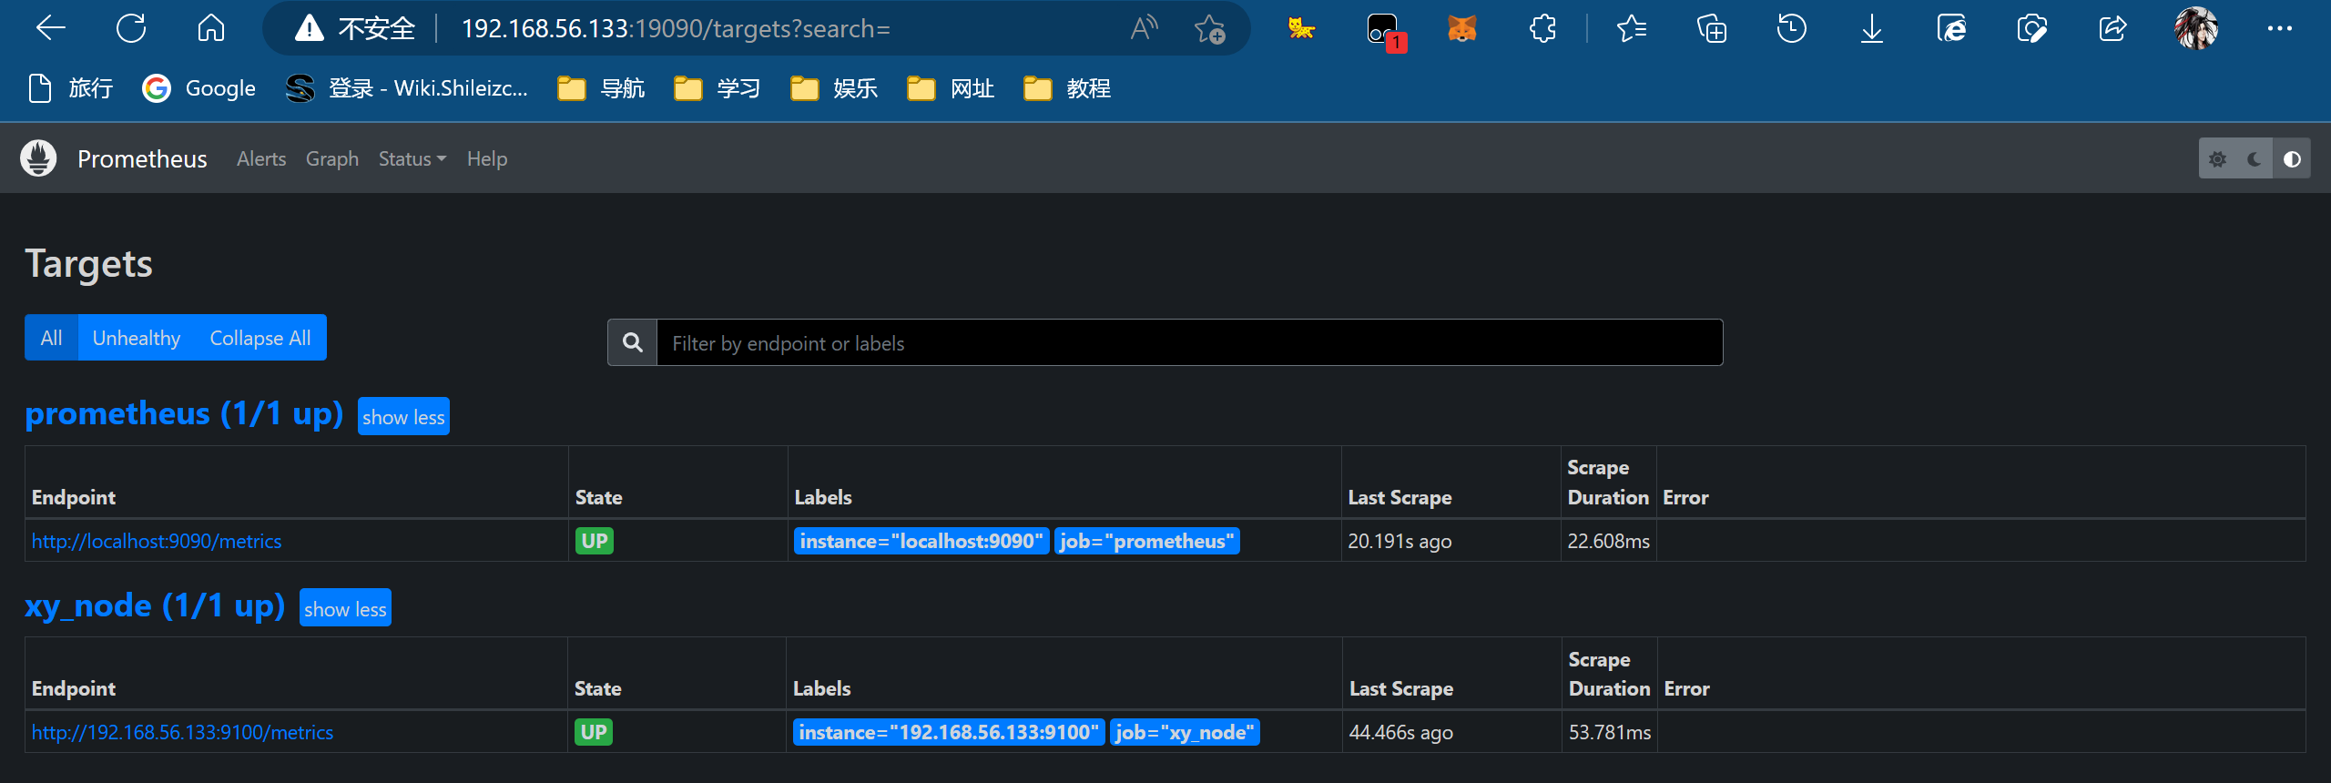The height and width of the screenshot is (783, 2331).
Task: Open the 娱乐 bookmarks folder
Action: [834, 88]
